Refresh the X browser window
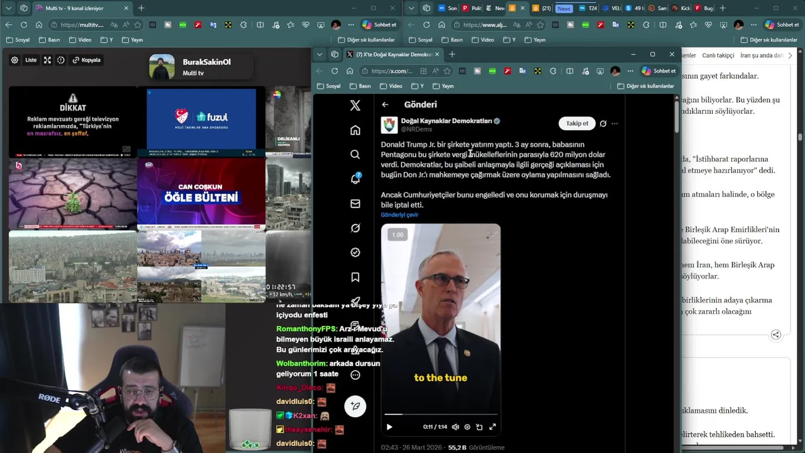 335,71
